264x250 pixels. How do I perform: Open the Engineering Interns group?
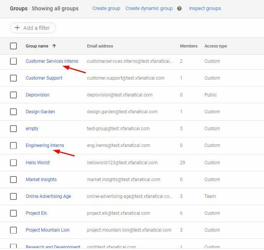click(x=45, y=145)
